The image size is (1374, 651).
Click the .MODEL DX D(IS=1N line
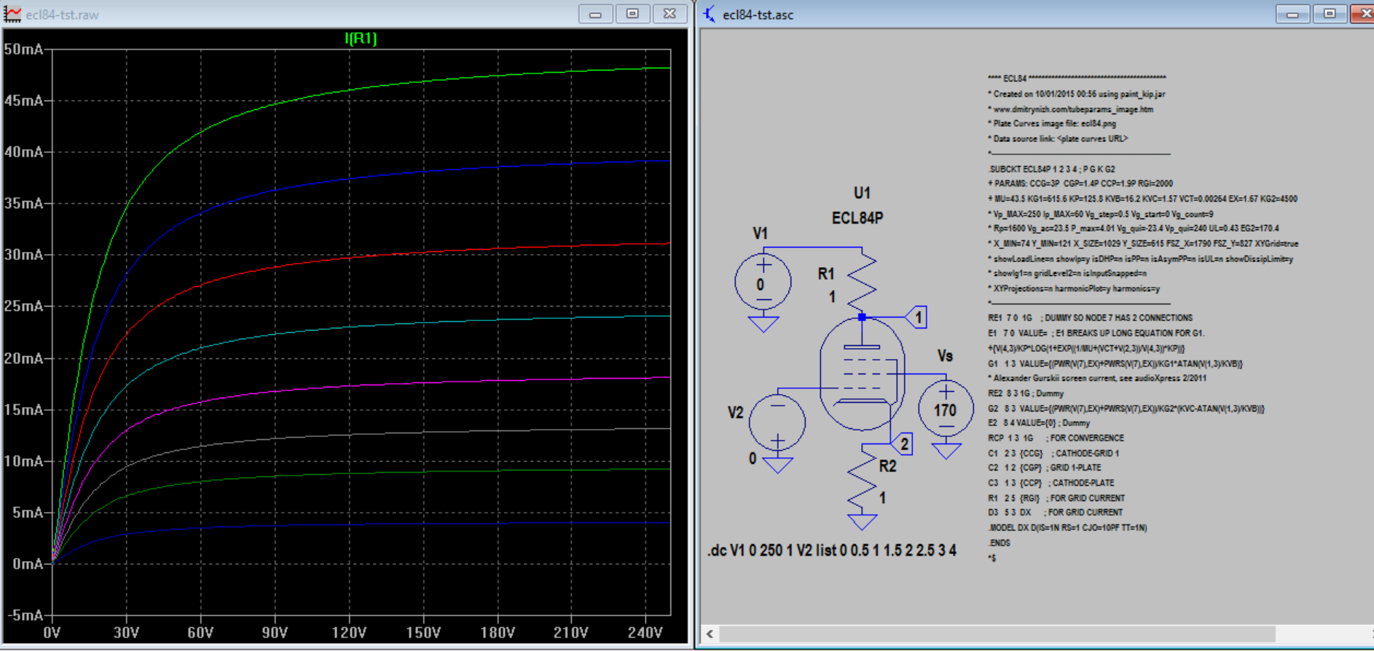(1067, 528)
